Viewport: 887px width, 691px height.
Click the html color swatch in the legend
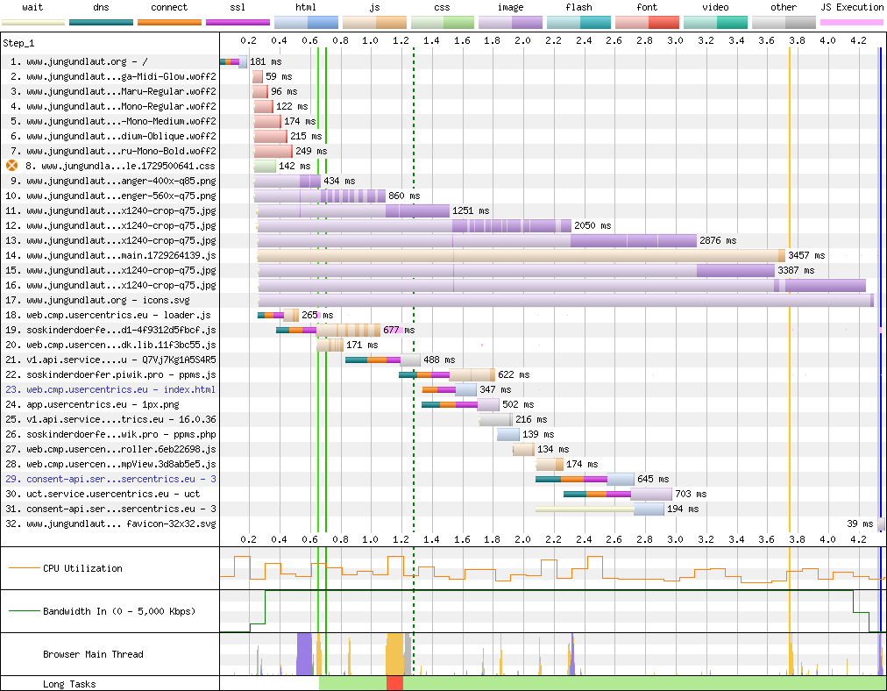(306, 23)
